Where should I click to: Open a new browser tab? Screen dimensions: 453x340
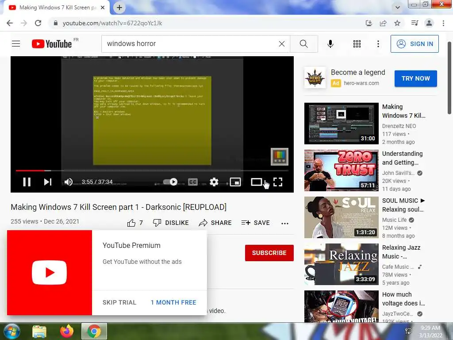(x=119, y=8)
